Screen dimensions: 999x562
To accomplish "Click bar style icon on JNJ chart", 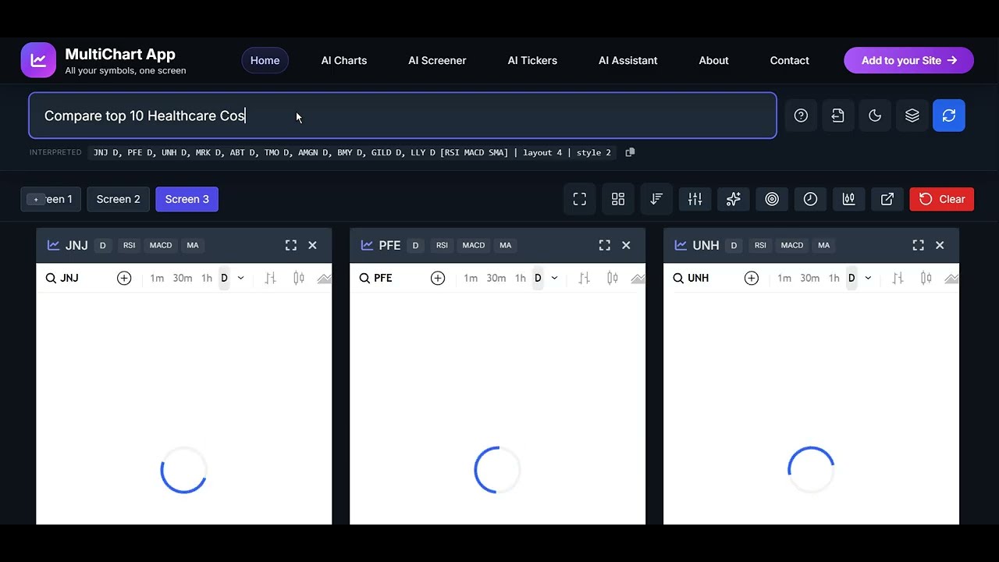I will tap(270, 278).
